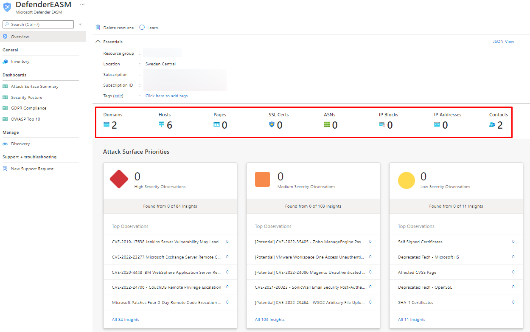Go to the Discovery page

tap(20, 144)
